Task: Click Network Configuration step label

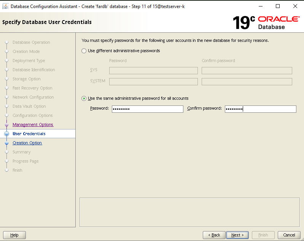Action: 33,97
